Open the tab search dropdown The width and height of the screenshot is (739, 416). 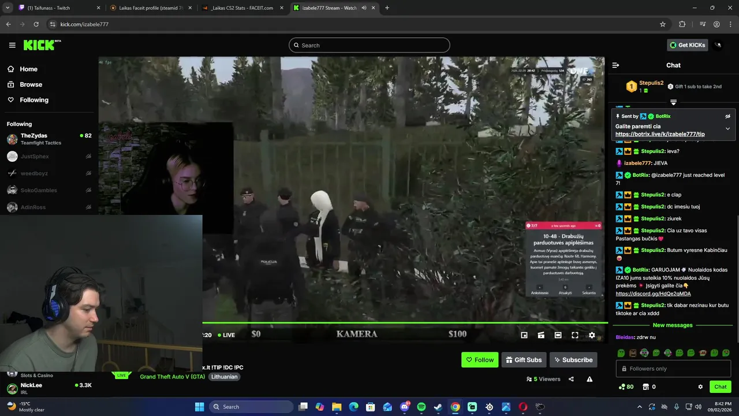tap(8, 8)
